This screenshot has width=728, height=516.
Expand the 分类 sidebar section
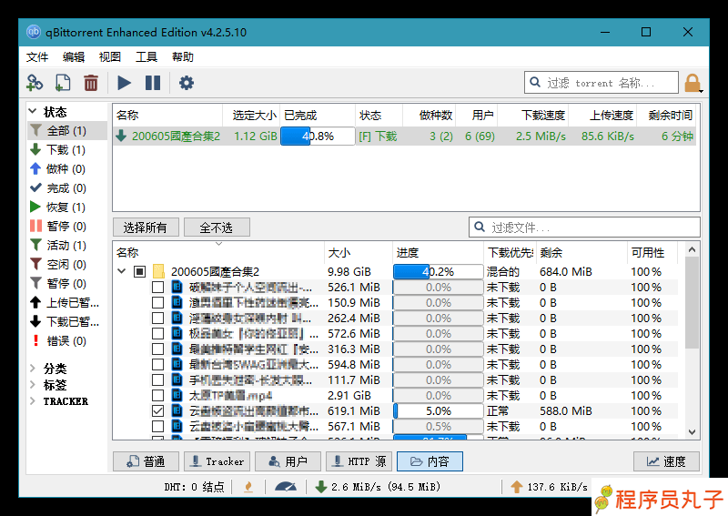point(33,369)
